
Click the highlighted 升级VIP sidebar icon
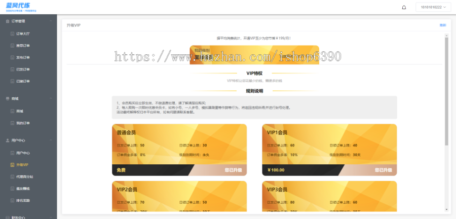tap(12, 165)
